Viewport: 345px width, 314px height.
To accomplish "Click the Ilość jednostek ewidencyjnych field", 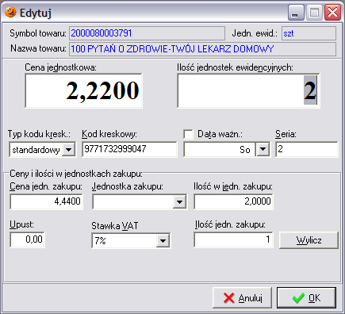I will (x=248, y=90).
